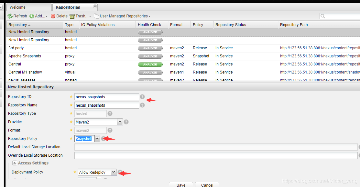Screen dimensions: 360x187
Task: Click help icon next to Repository Type
Action: point(110,113)
